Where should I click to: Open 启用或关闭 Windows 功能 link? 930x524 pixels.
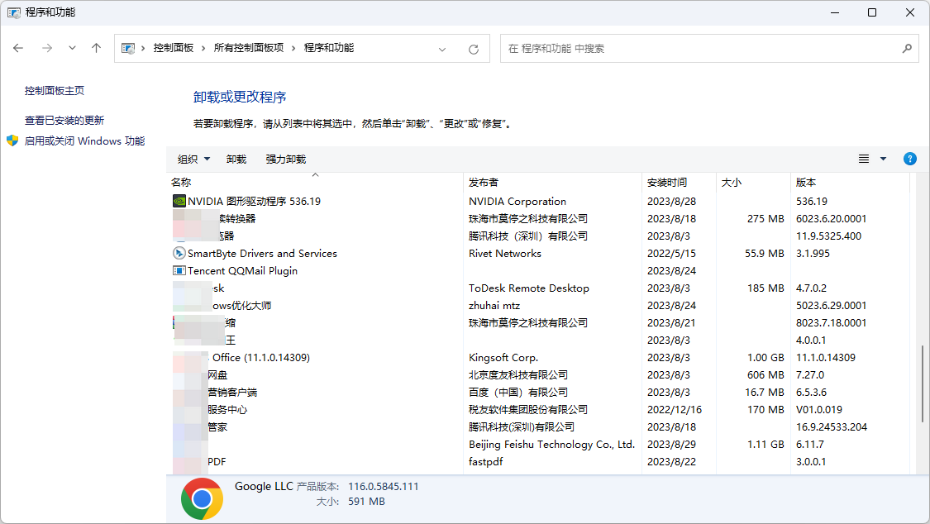click(84, 141)
